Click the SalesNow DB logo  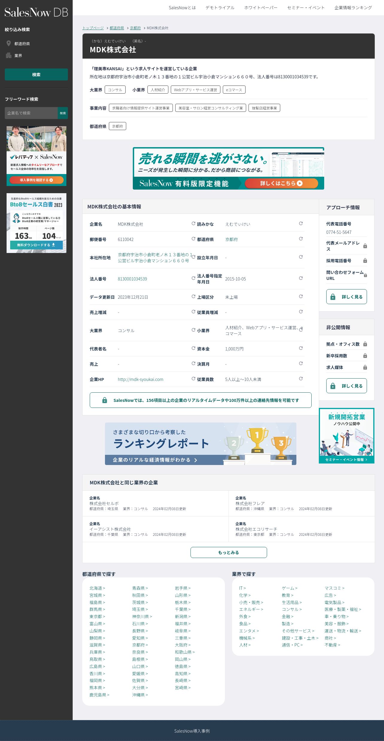tap(36, 12)
